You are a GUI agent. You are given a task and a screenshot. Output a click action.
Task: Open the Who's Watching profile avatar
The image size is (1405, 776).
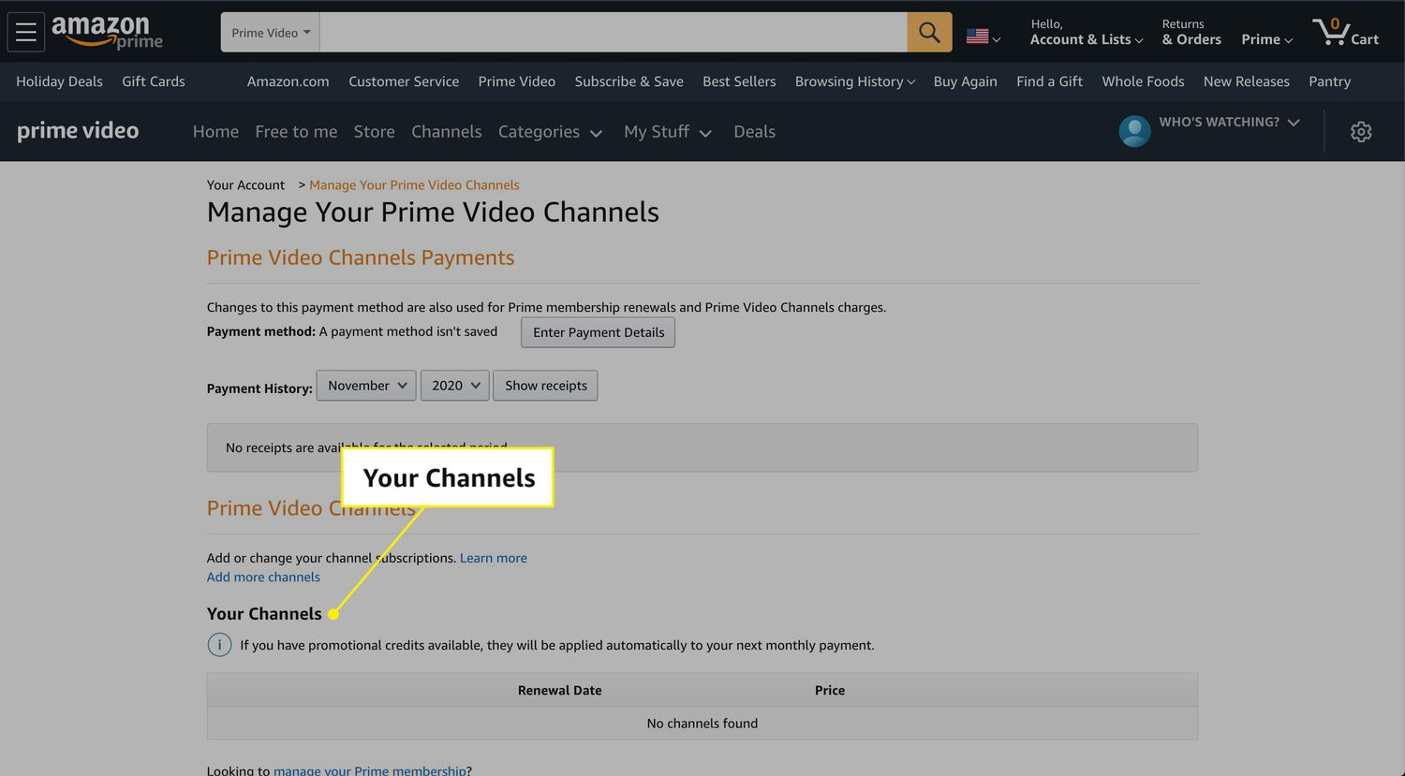tap(1134, 131)
